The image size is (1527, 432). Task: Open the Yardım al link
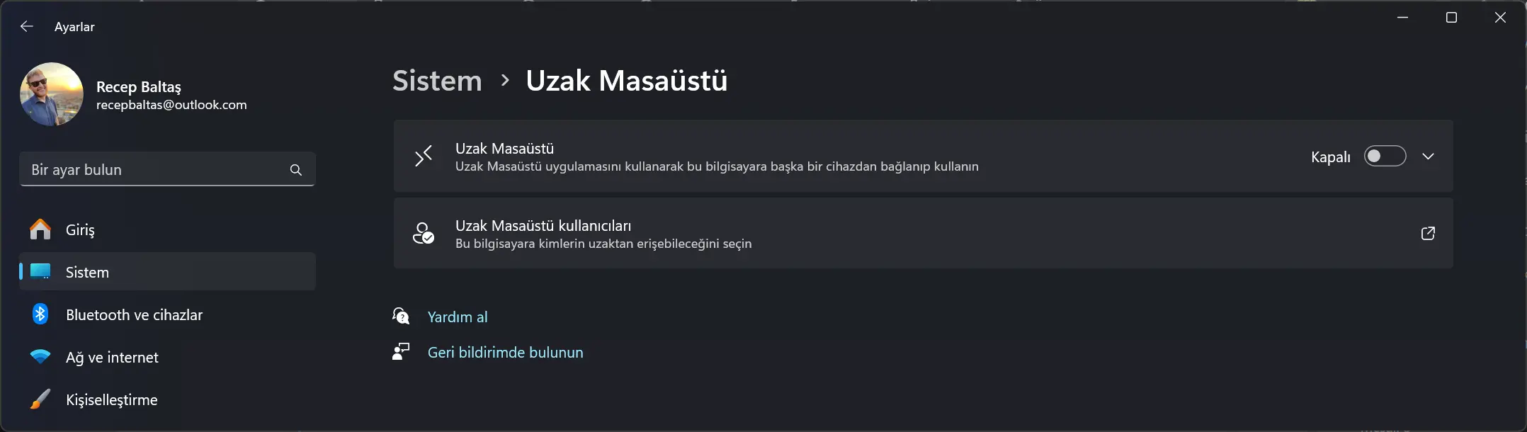[x=458, y=317]
